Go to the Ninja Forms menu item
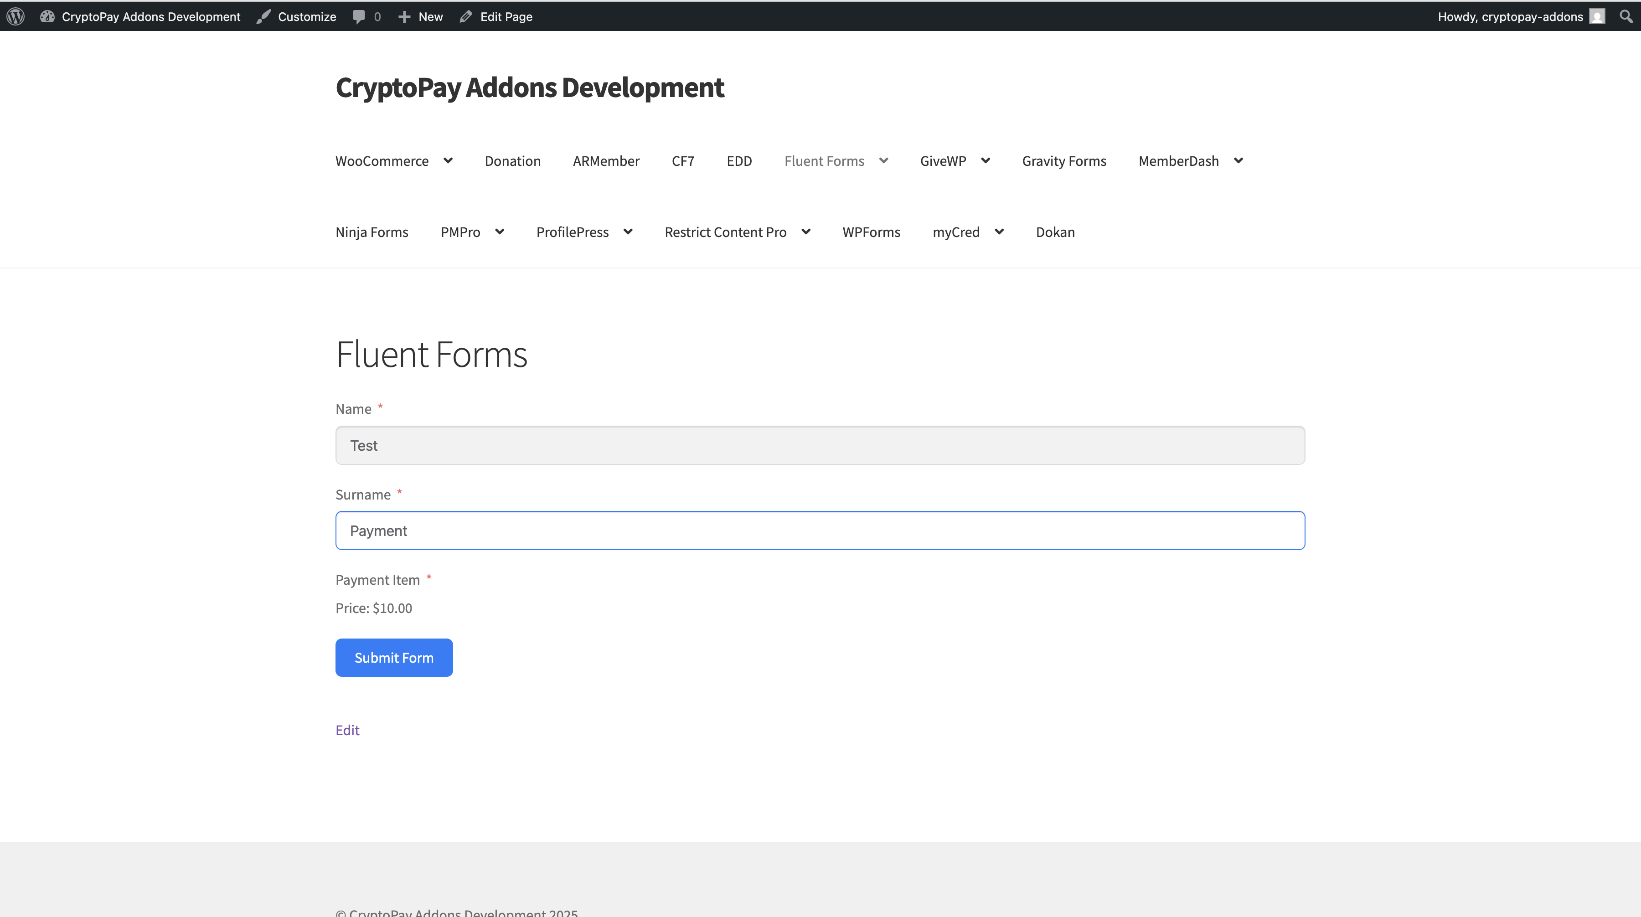The width and height of the screenshot is (1641, 917). [372, 232]
